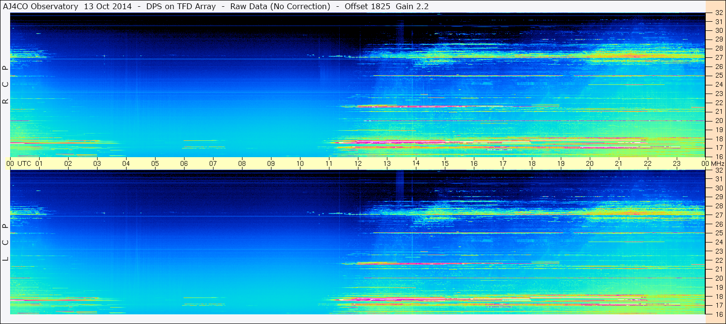Image resolution: width=726 pixels, height=324 pixels.
Task: Pick the 23 hour marker on UTC time axis
Action: click(677, 164)
